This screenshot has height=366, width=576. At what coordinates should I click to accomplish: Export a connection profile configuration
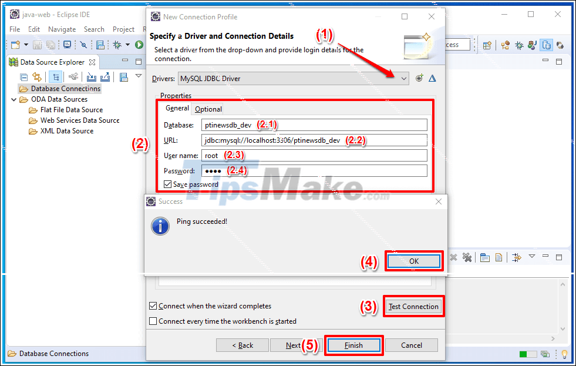(105, 76)
